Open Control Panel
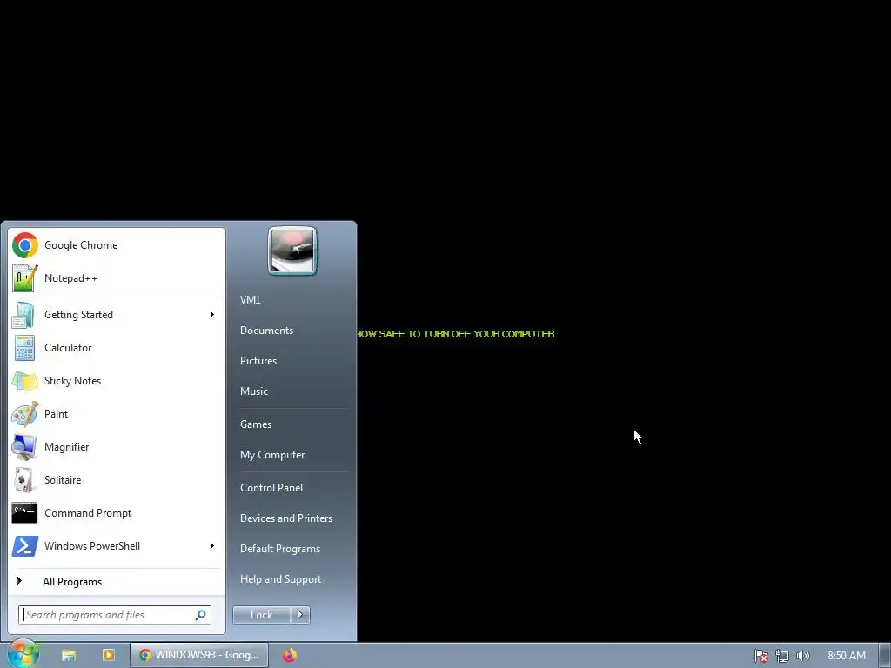Viewport: 891px width, 668px height. click(271, 488)
